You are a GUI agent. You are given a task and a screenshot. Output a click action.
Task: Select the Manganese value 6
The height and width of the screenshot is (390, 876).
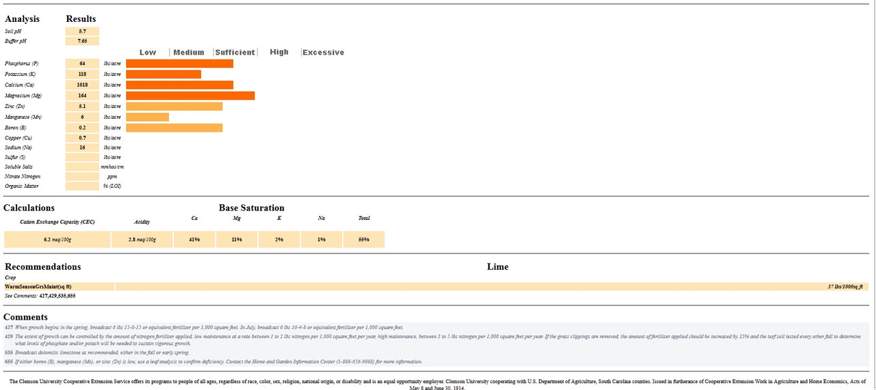82,117
